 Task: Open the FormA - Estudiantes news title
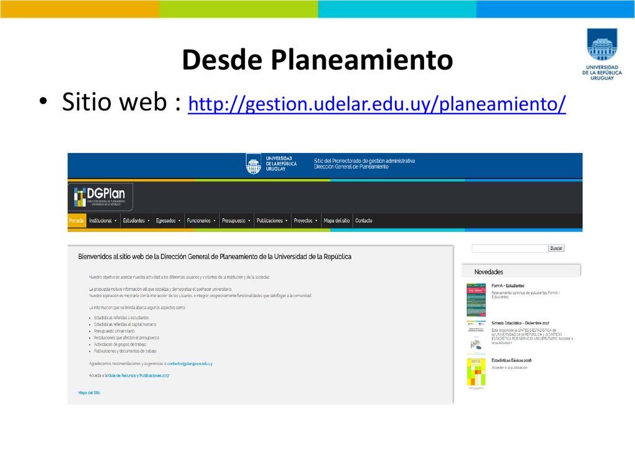(508, 286)
